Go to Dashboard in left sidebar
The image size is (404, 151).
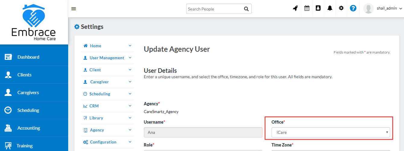pyautogui.click(x=28, y=57)
